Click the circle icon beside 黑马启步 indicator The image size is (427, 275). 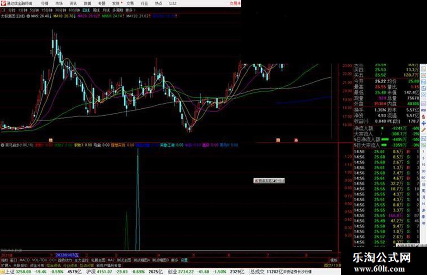click(3, 145)
